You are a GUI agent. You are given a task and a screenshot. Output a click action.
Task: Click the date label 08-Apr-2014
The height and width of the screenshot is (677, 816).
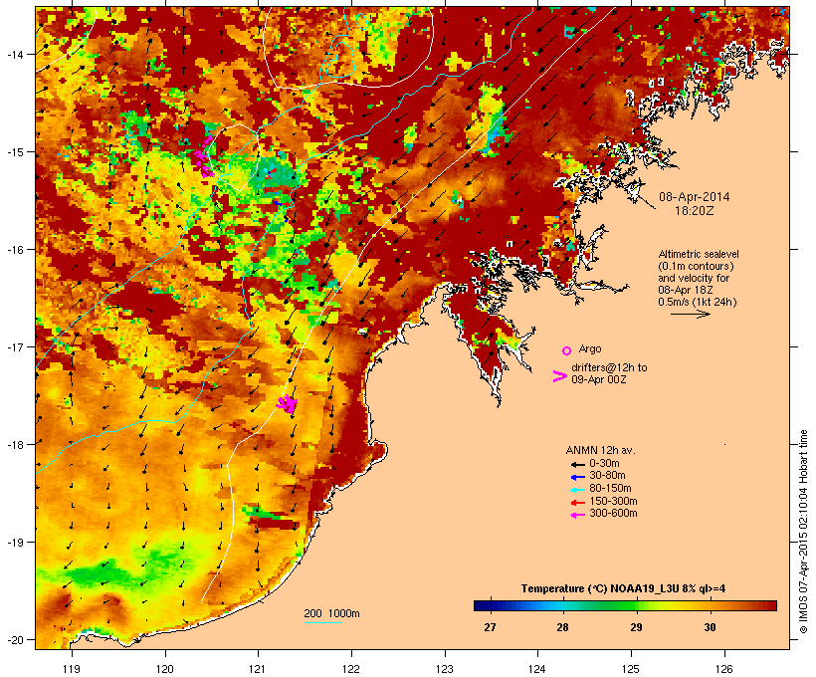coord(695,197)
